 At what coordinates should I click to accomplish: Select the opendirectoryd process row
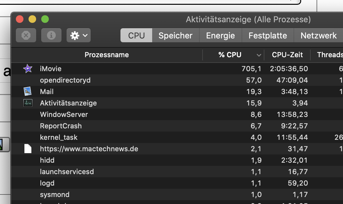pos(177,80)
